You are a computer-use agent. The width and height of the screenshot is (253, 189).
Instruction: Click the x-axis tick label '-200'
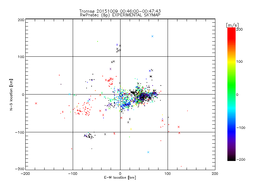coord(25,174)
